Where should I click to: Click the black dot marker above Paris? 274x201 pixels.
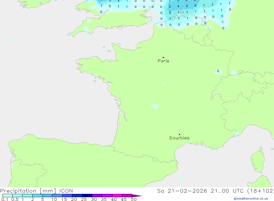(x=163, y=57)
